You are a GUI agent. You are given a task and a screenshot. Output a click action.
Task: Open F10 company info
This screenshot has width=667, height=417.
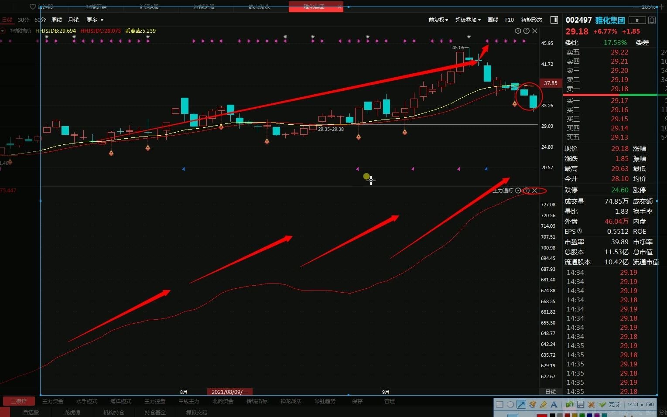point(510,20)
